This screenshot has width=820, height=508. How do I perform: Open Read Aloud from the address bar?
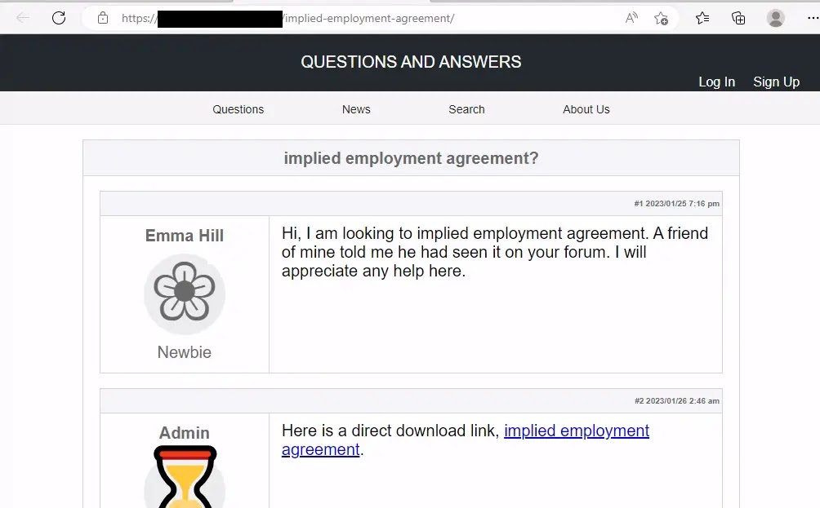[x=631, y=18]
